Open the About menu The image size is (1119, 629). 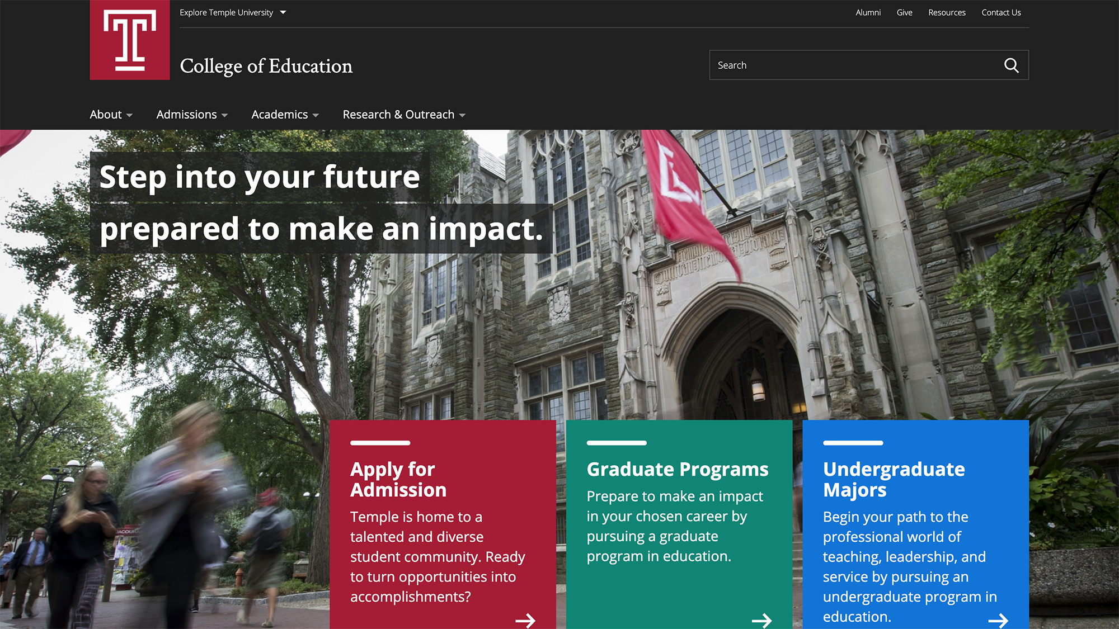111,115
